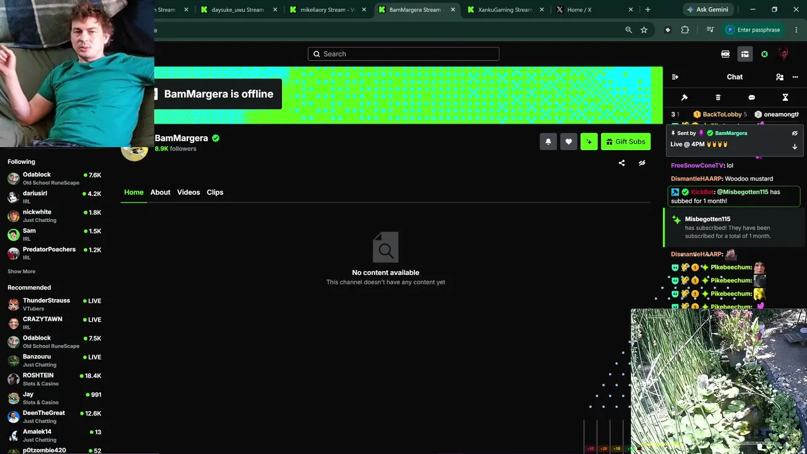Share the BamMargera channel

coord(622,163)
